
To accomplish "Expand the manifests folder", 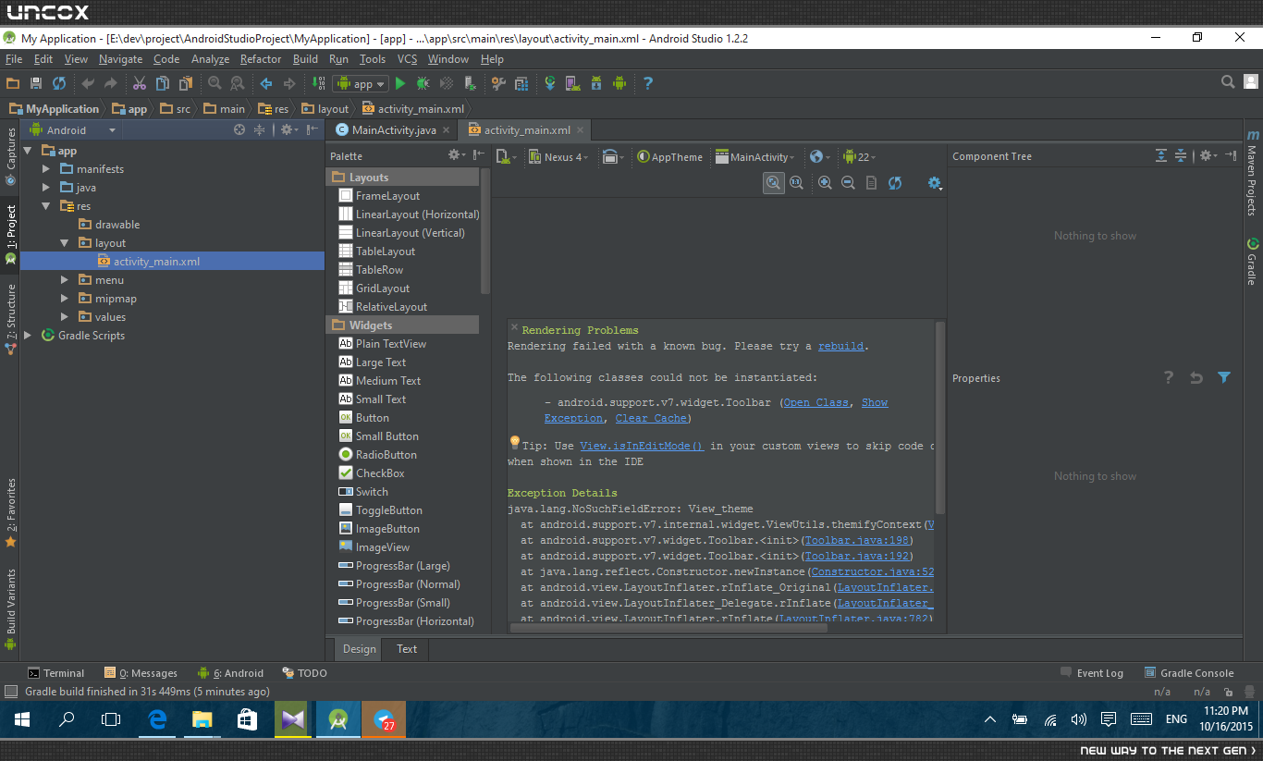I will (46, 169).
